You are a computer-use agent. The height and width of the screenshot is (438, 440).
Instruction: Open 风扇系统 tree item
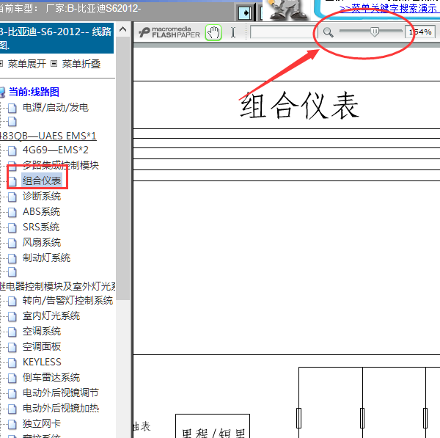[42, 242]
